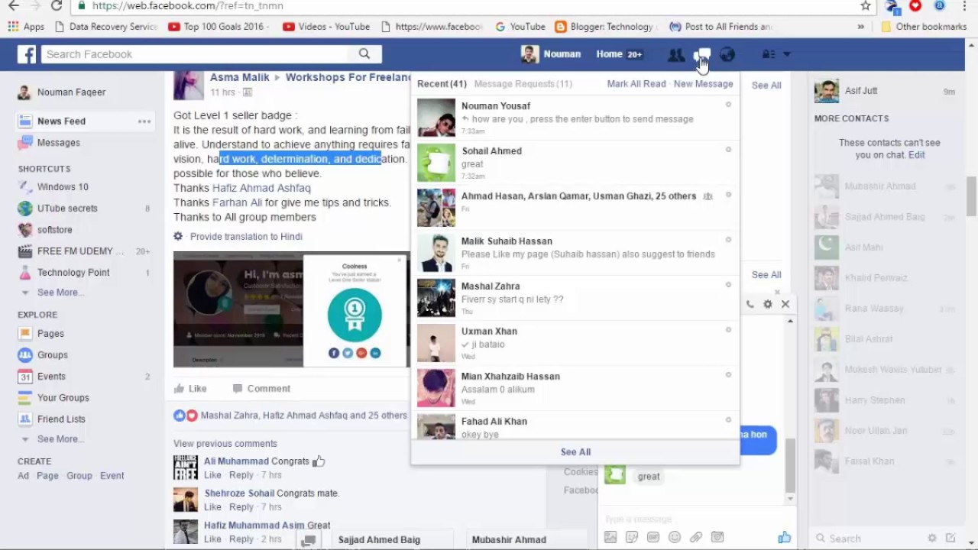The height and width of the screenshot is (550, 978).
Task: Open the UTube secrets shortcut
Action: pos(67,209)
